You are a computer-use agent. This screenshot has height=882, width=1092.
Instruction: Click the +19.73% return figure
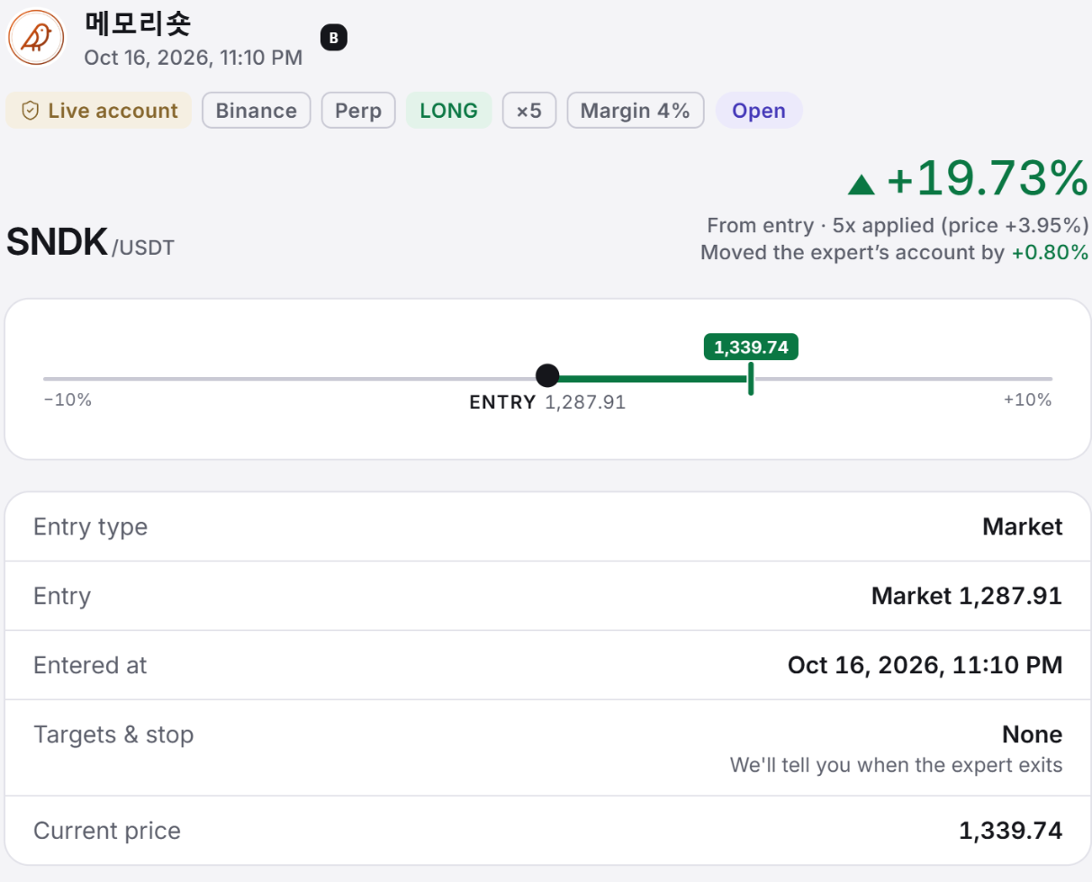click(x=988, y=178)
